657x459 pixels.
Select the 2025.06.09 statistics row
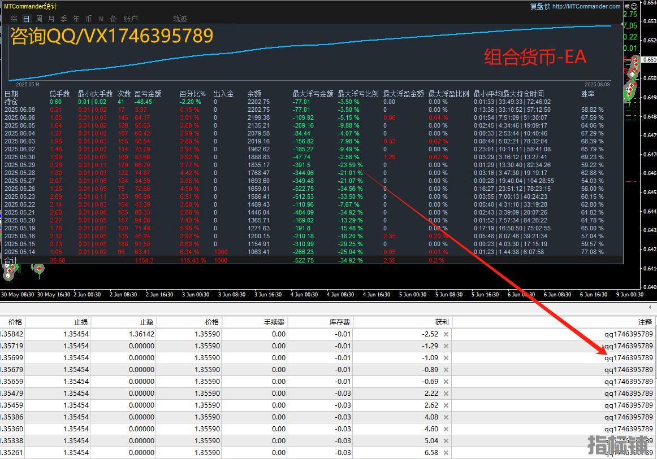click(312, 110)
